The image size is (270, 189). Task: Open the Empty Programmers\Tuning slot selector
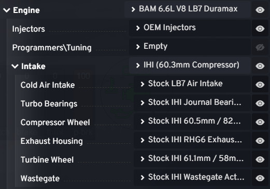[190, 47]
